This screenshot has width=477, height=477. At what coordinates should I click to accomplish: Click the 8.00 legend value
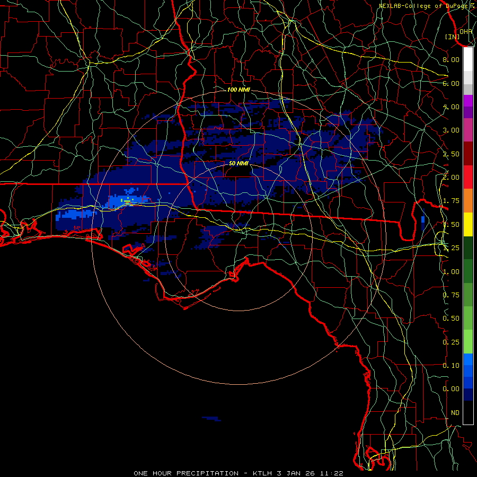coord(451,59)
